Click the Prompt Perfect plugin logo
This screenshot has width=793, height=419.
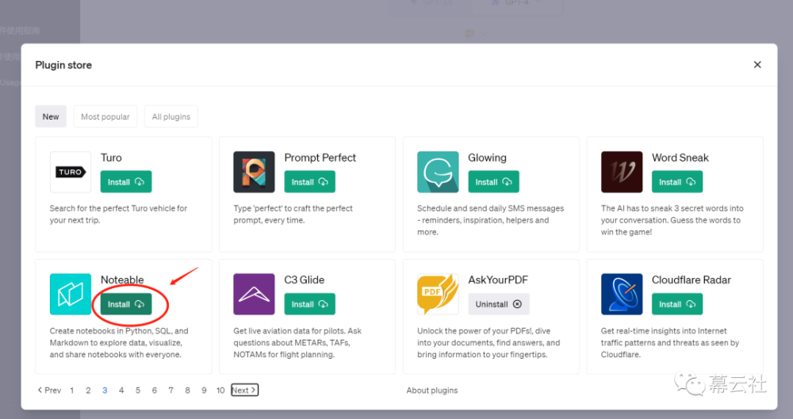pos(254,172)
